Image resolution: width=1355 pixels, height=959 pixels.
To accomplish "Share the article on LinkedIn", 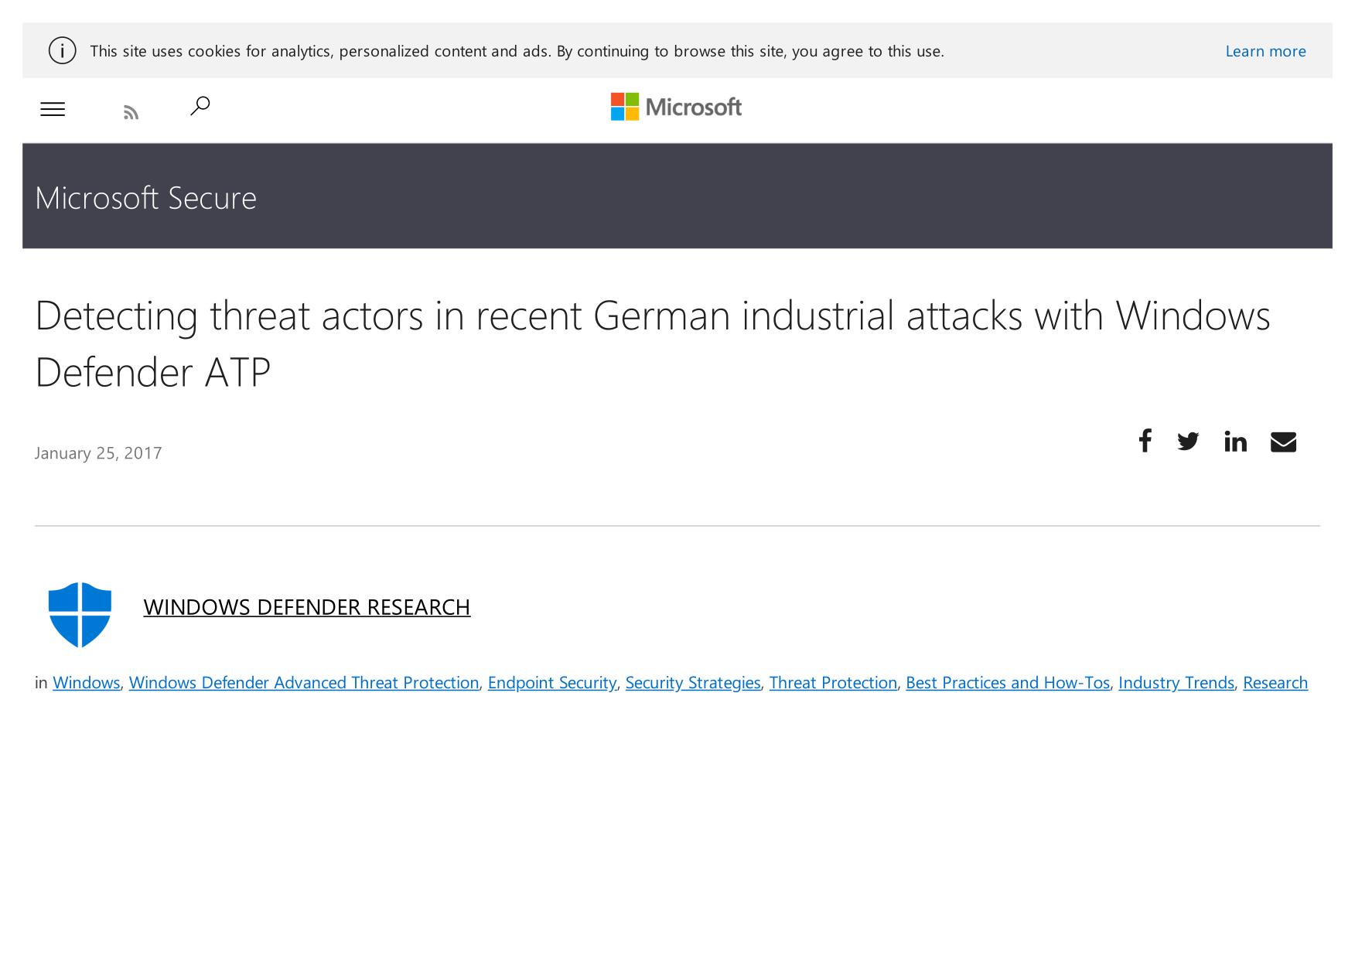I will click(x=1235, y=442).
